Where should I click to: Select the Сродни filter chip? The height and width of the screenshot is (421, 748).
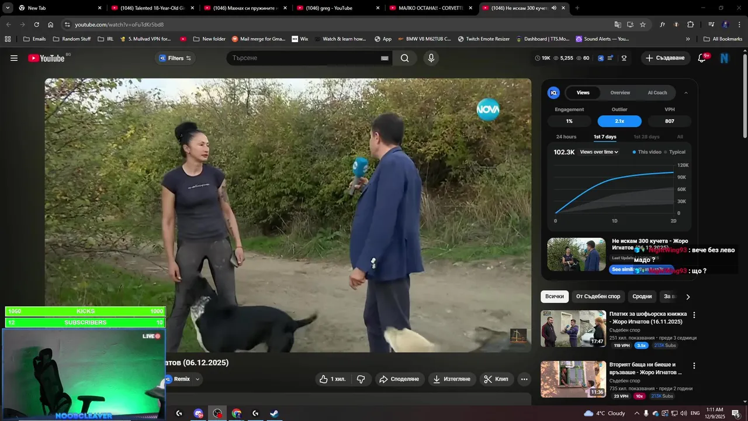642,296
